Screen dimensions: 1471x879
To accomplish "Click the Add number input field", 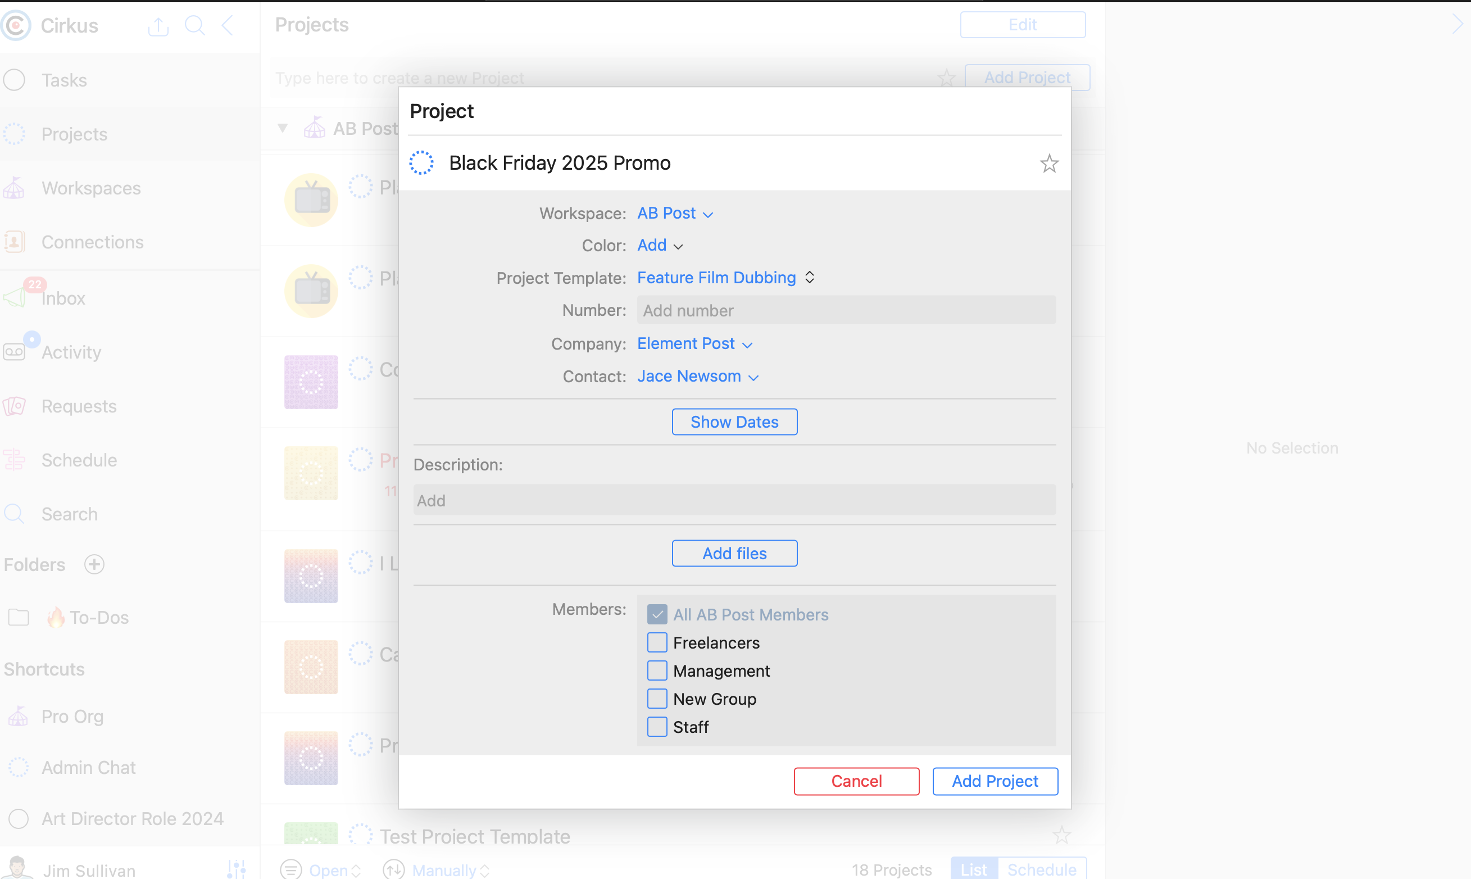I will click(x=846, y=310).
